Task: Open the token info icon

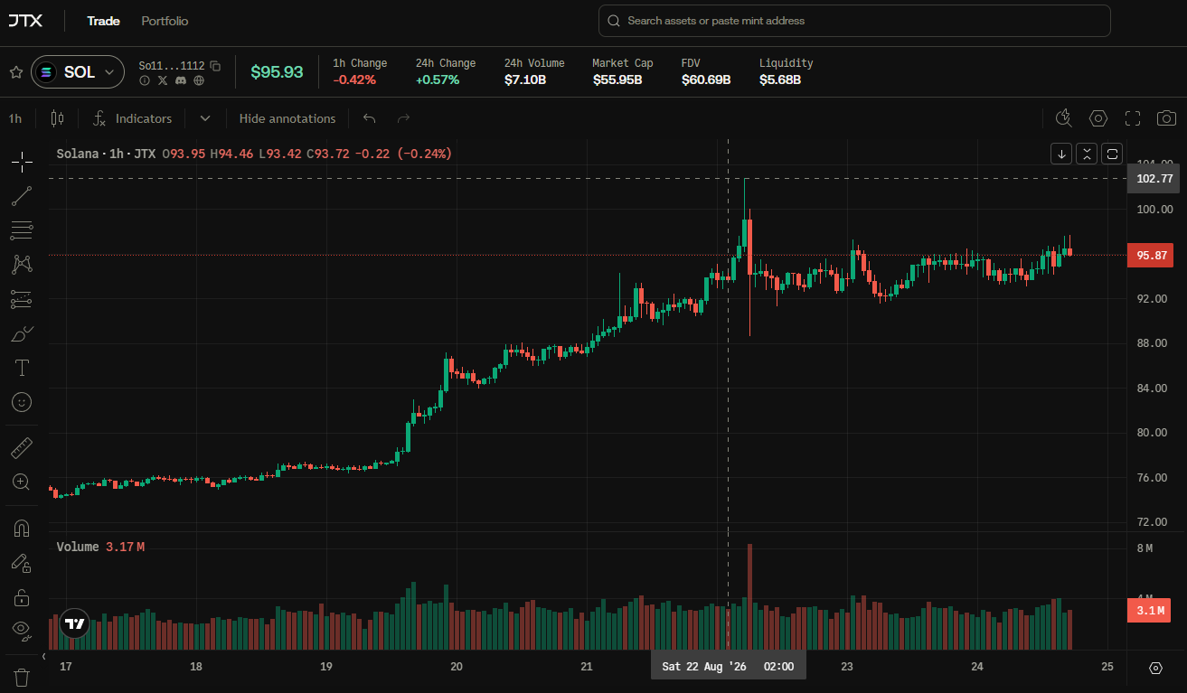Action: [145, 80]
